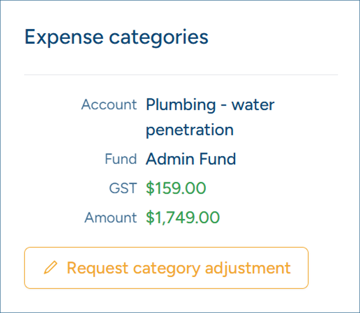
Task: Click the word Request in orange button
Action: click(97, 268)
